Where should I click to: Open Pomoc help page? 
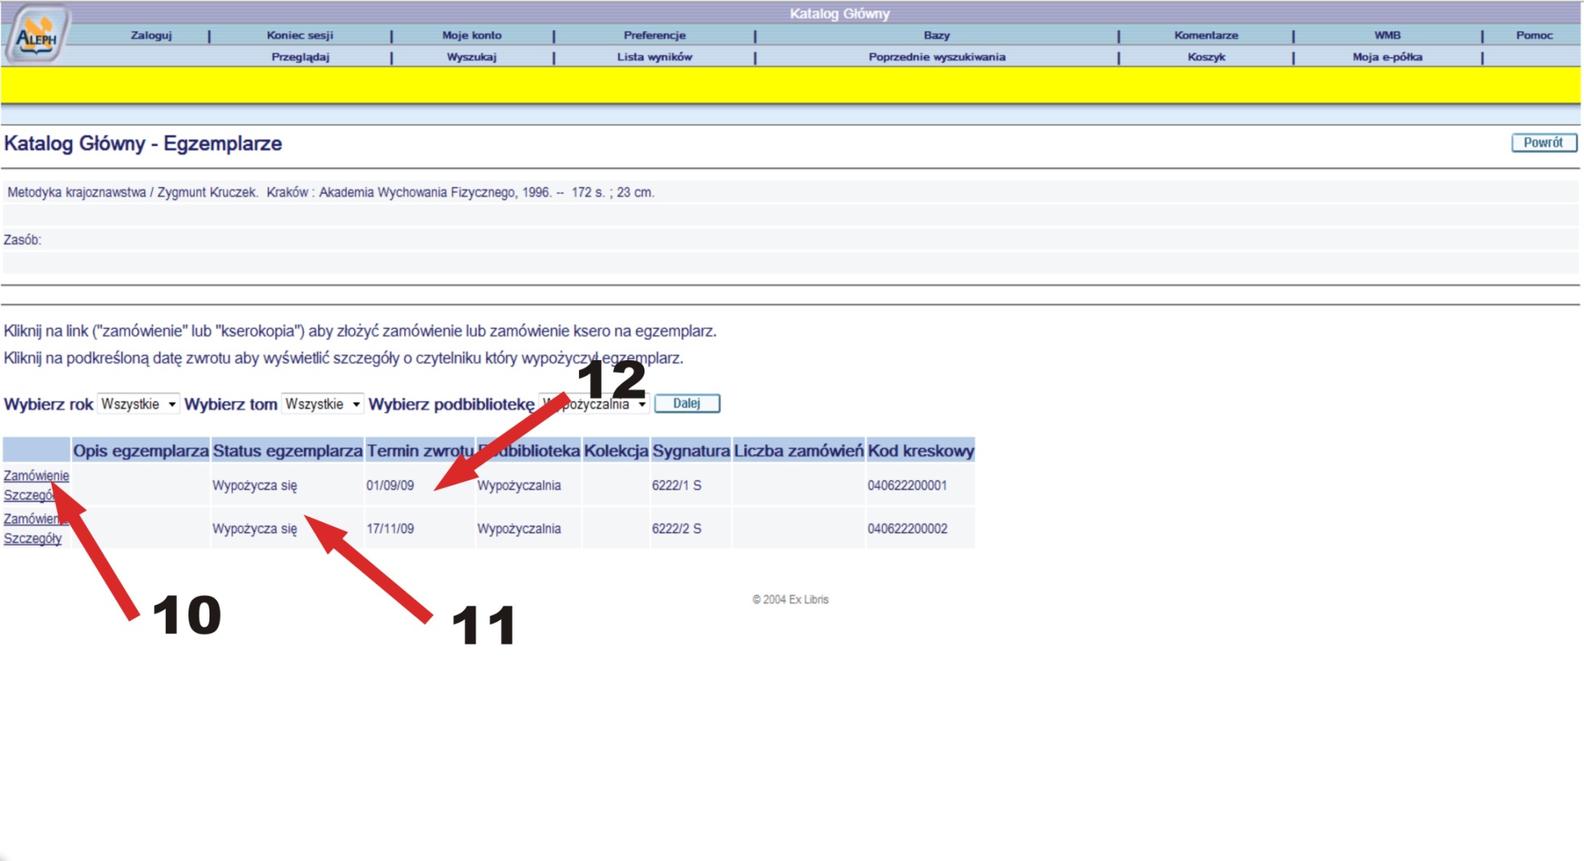tap(1534, 35)
